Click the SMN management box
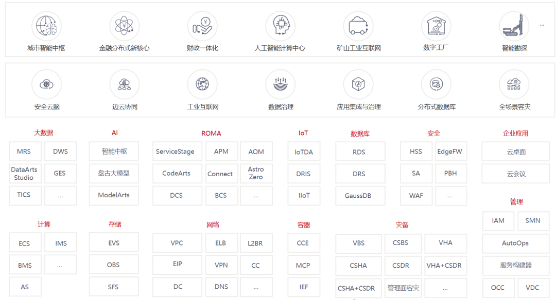 point(533,221)
